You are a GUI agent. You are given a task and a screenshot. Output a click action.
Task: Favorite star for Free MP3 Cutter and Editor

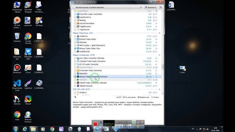coord(153,14)
